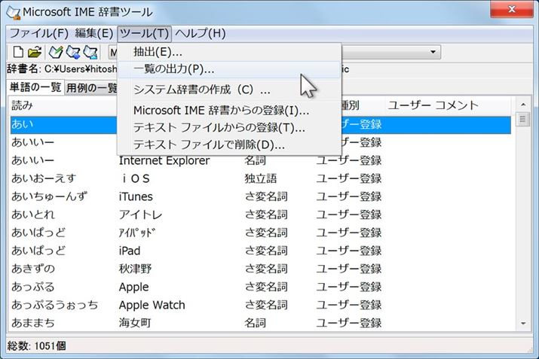Click the half-width ｱｲﾊﾟｯﾄﾞ word cell
This screenshot has height=359, width=539.
click(x=137, y=233)
